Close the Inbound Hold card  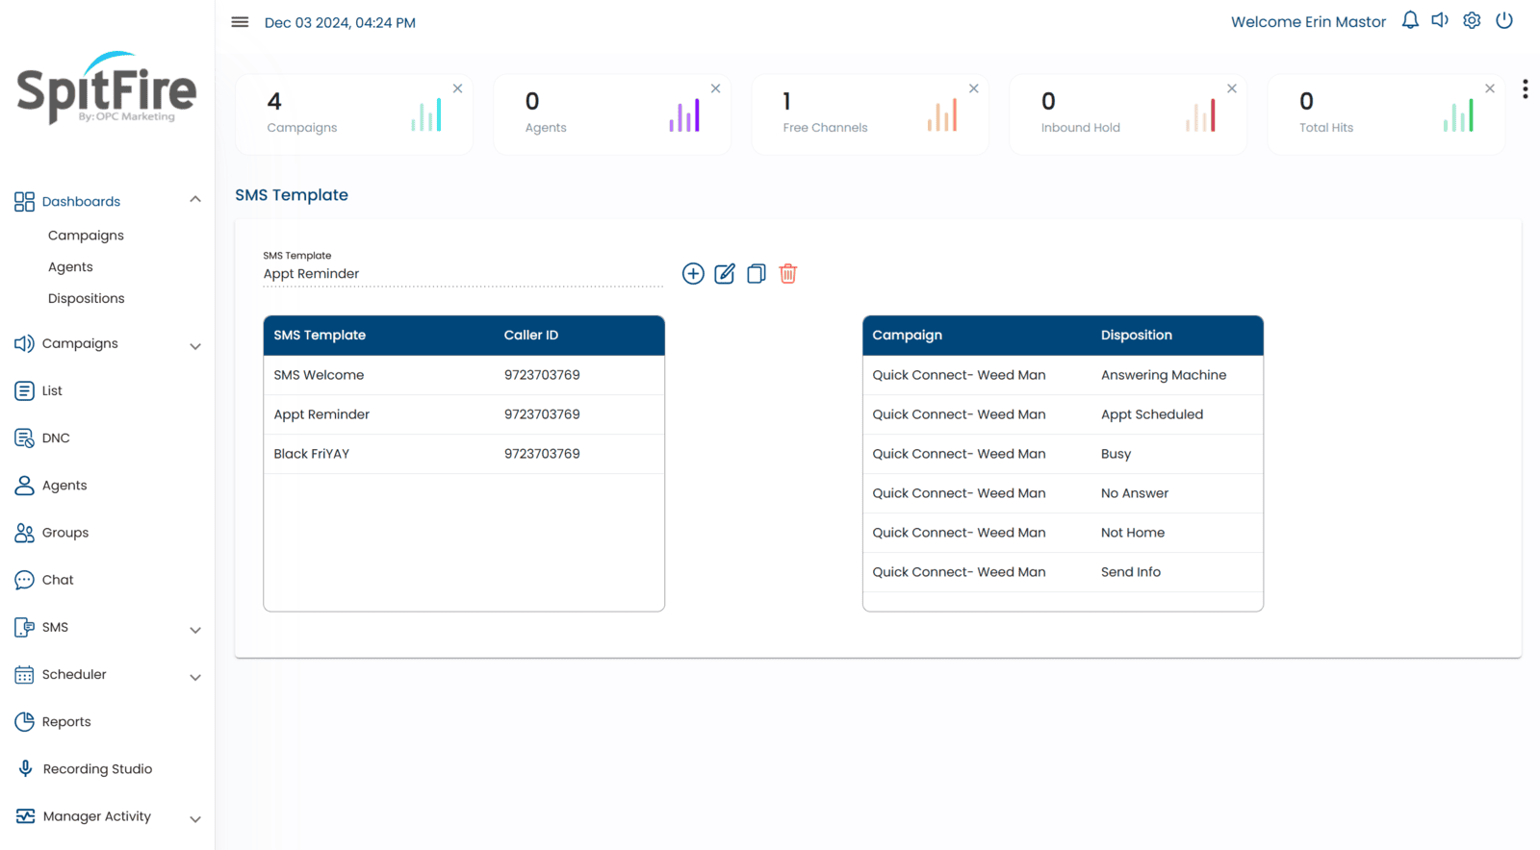point(1232,88)
